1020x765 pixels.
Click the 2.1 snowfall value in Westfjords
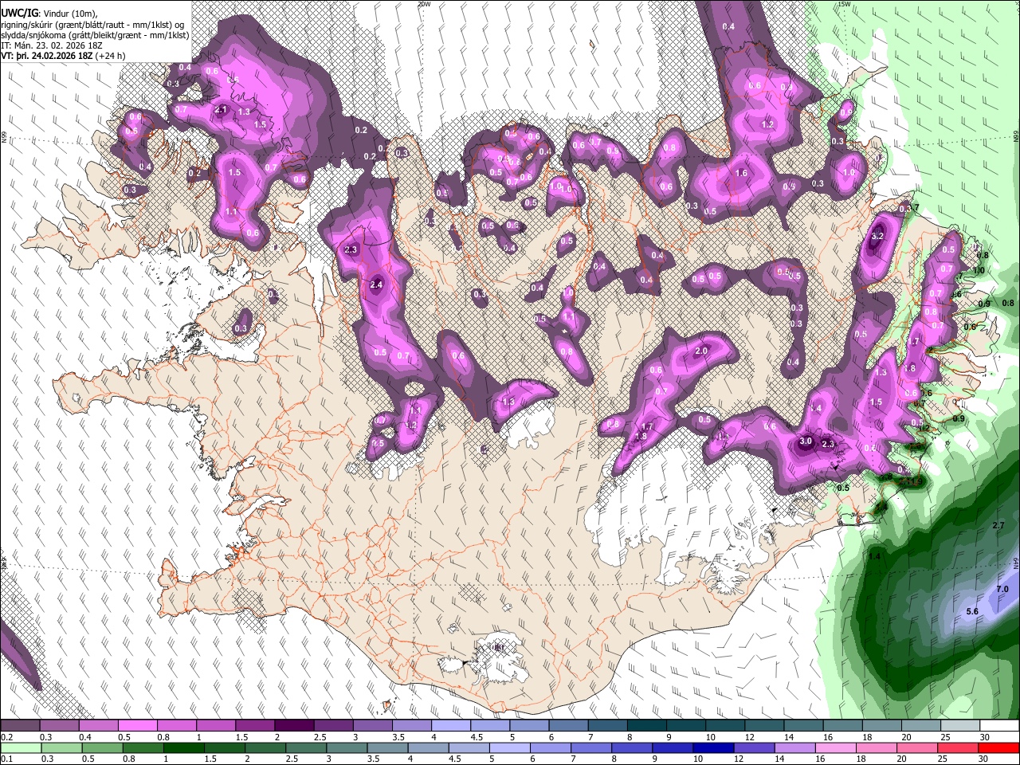(222, 110)
